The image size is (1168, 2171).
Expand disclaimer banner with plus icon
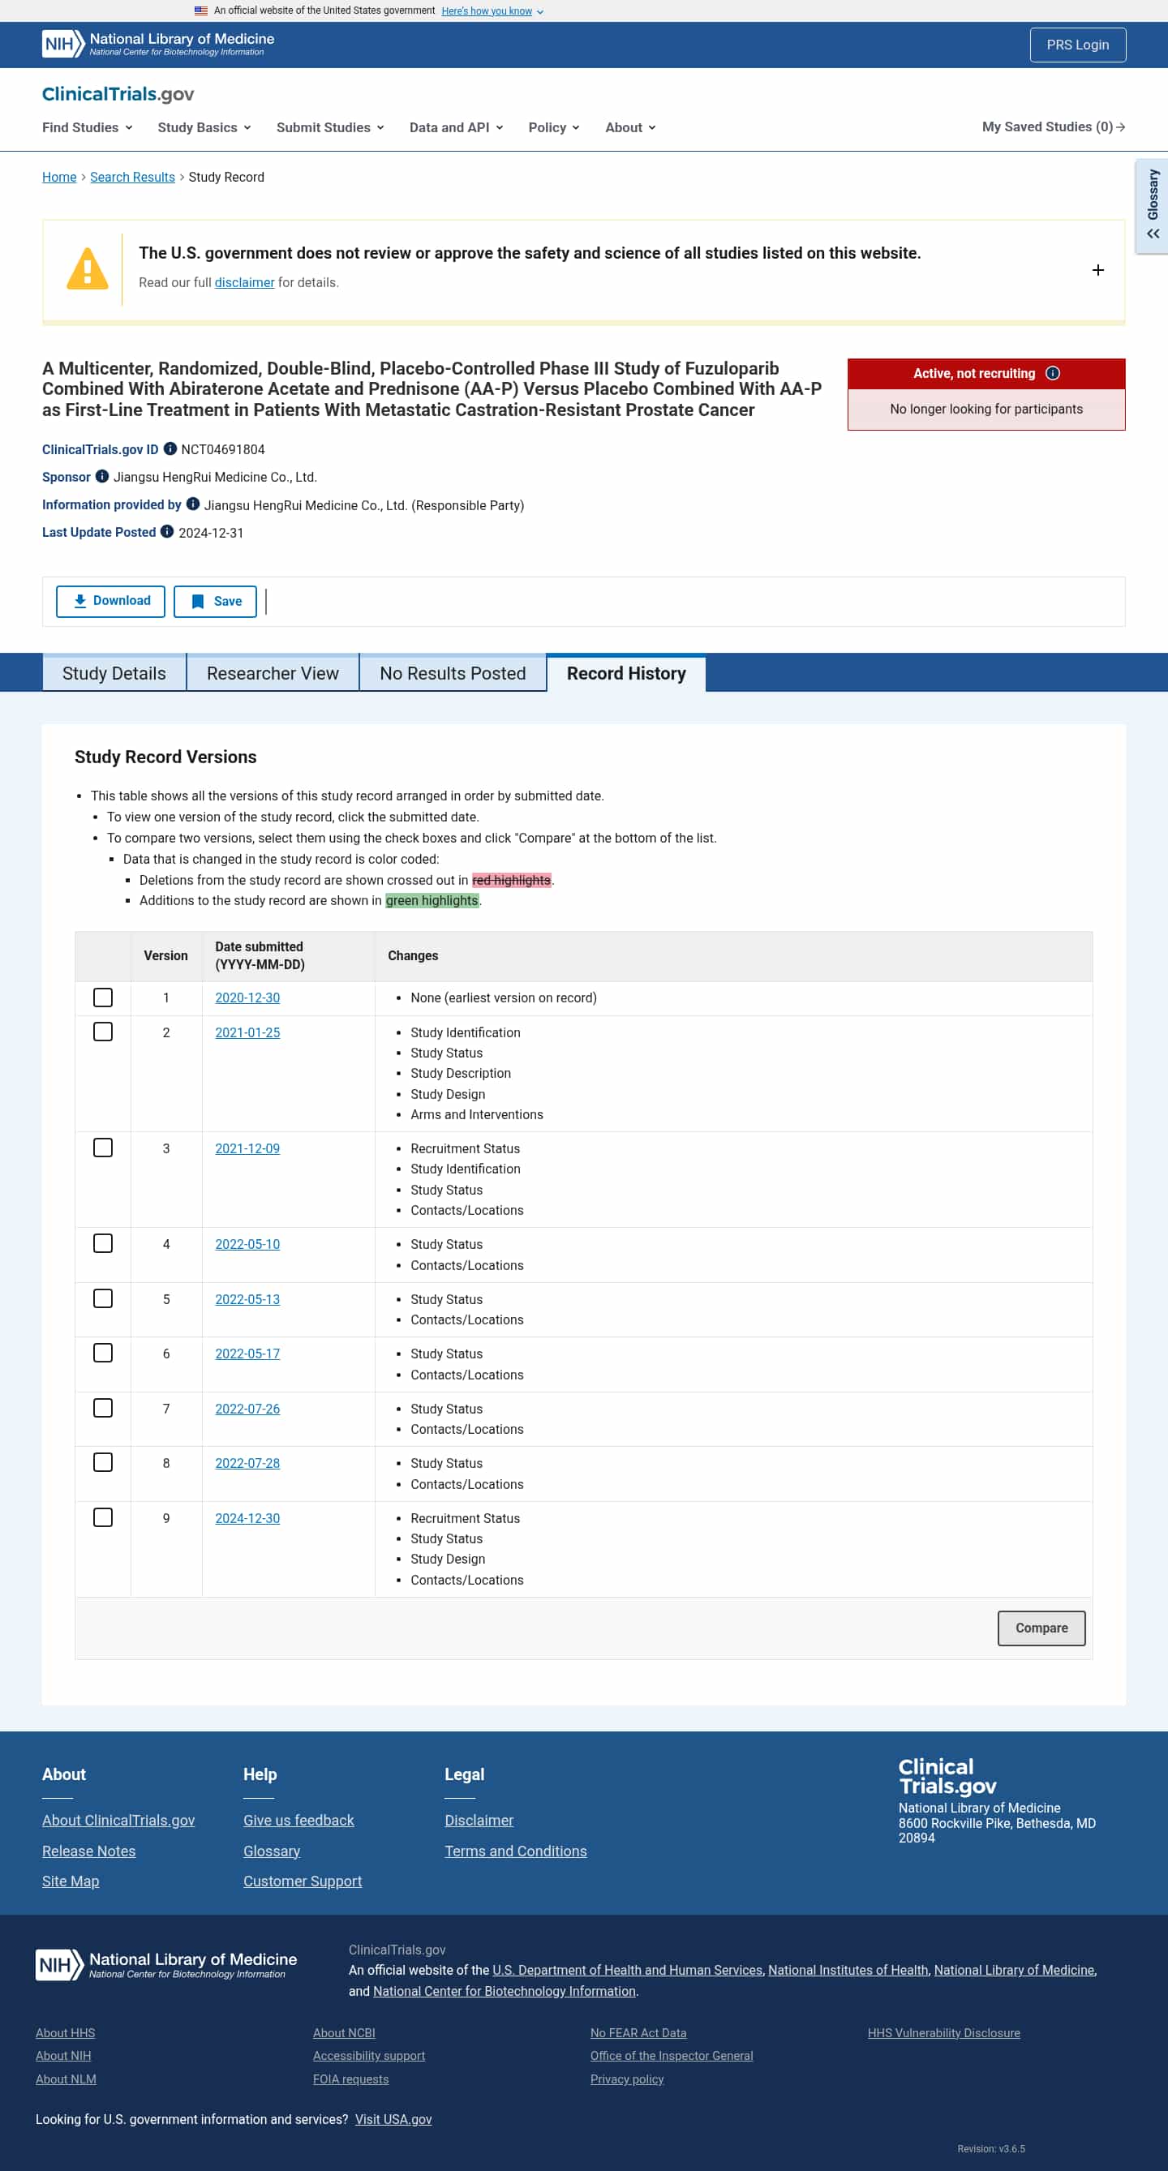click(x=1097, y=270)
